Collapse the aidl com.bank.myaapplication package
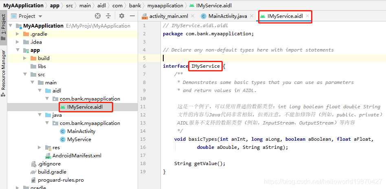 [47, 99]
